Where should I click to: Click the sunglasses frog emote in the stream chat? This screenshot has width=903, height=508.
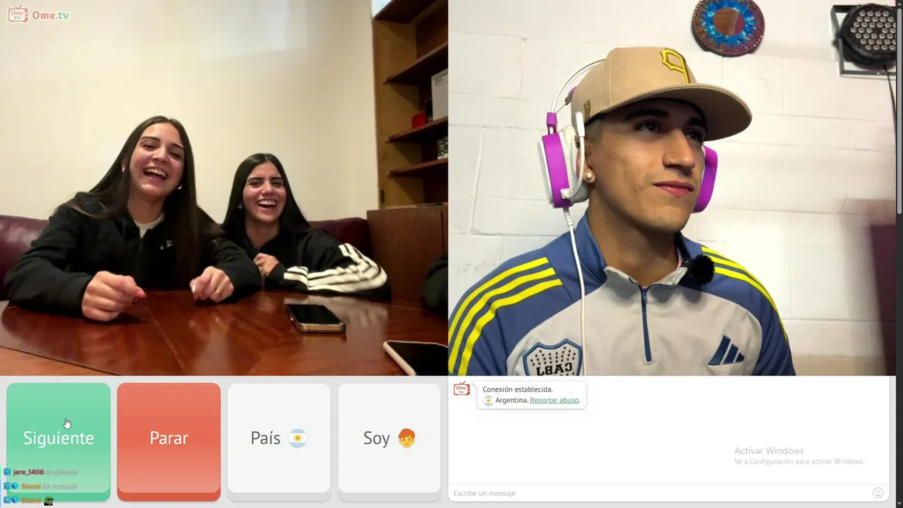click(x=49, y=500)
